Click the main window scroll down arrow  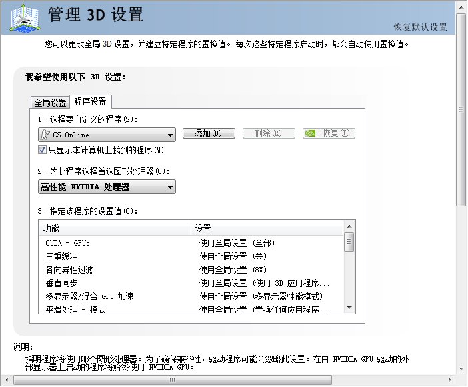tap(461, 369)
